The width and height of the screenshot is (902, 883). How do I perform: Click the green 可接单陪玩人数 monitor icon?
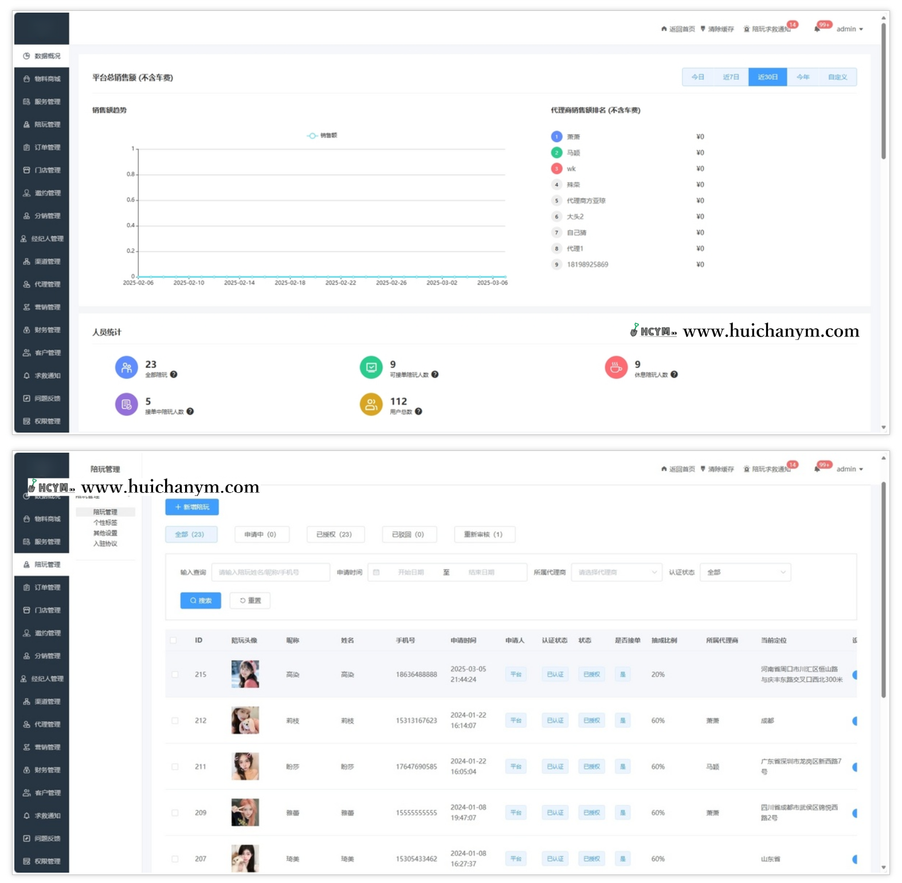tap(371, 367)
